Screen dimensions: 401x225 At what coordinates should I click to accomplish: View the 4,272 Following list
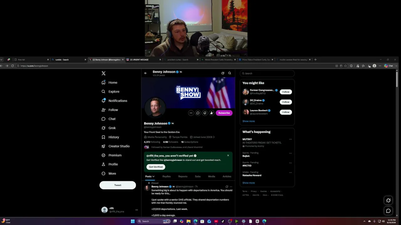[152, 142]
